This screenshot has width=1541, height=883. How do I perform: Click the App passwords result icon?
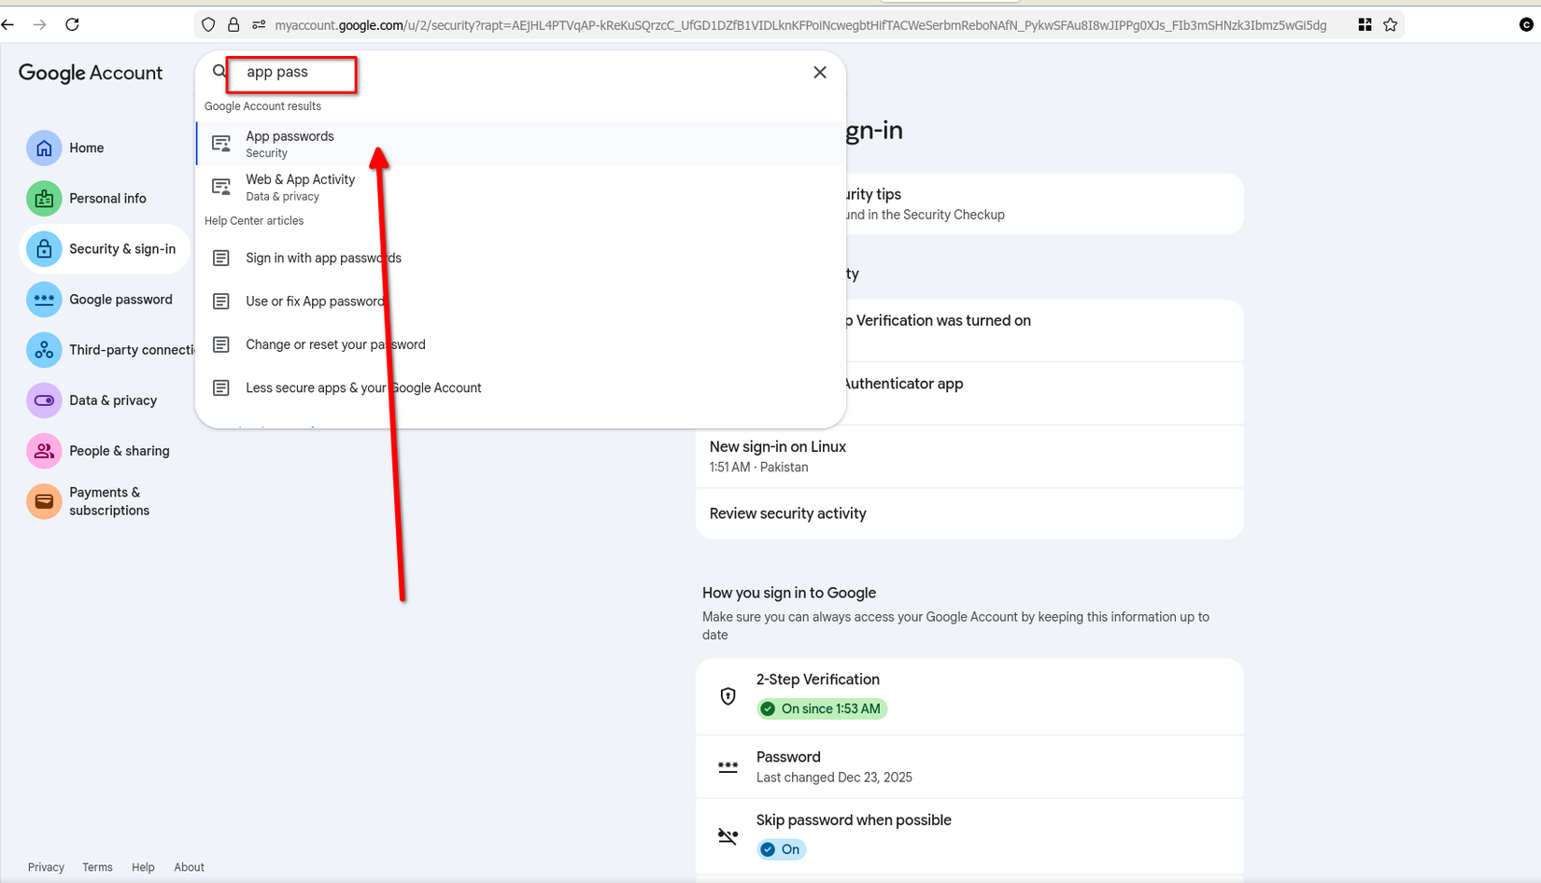pyautogui.click(x=221, y=144)
